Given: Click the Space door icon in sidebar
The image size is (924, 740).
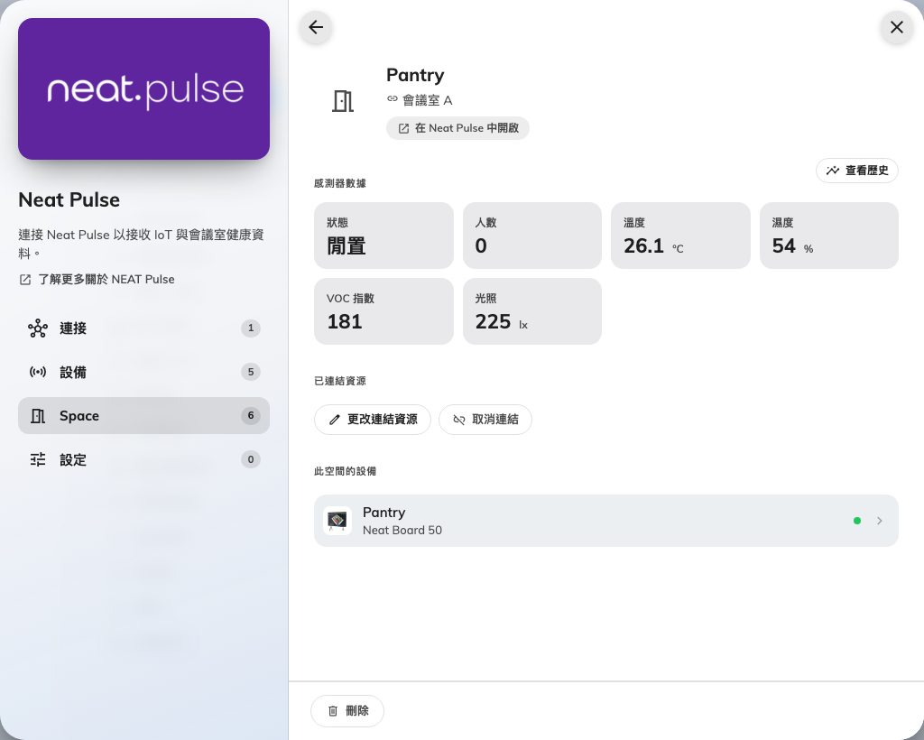Looking at the screenshot, I should click(38, 416).
